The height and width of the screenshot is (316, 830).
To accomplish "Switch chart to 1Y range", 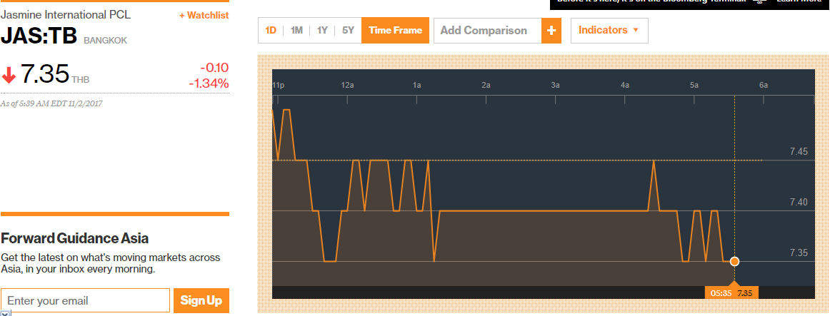I will click(x=322, y=30).
